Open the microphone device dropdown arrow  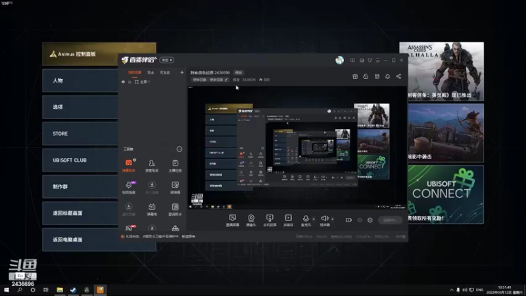click(314, 219)
